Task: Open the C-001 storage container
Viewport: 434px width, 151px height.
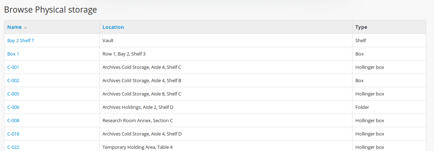Action: (13, 67)
